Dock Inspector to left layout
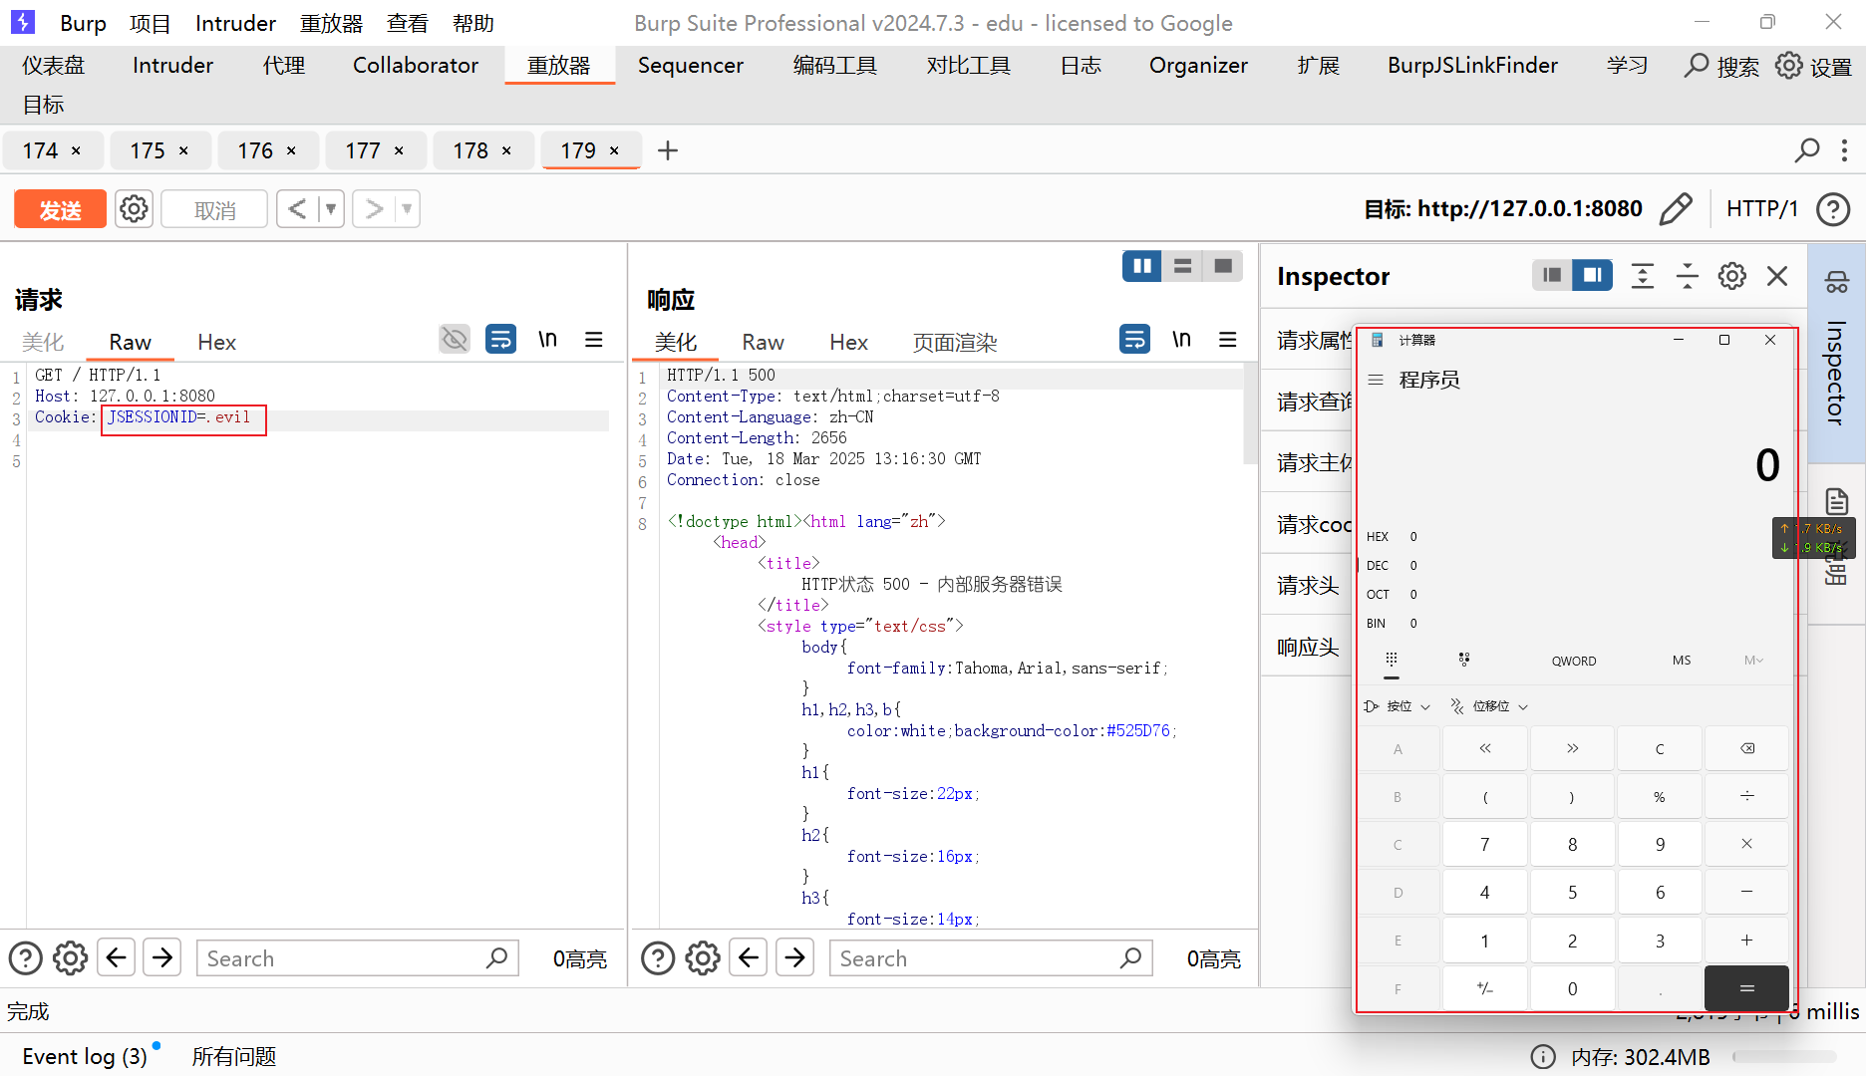This screenshot has width=1866, height=1076. point(1552,276)
